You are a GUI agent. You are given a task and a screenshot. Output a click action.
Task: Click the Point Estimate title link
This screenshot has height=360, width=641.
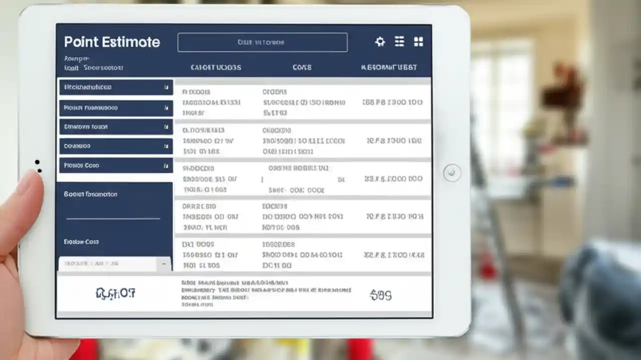[112, 42]
